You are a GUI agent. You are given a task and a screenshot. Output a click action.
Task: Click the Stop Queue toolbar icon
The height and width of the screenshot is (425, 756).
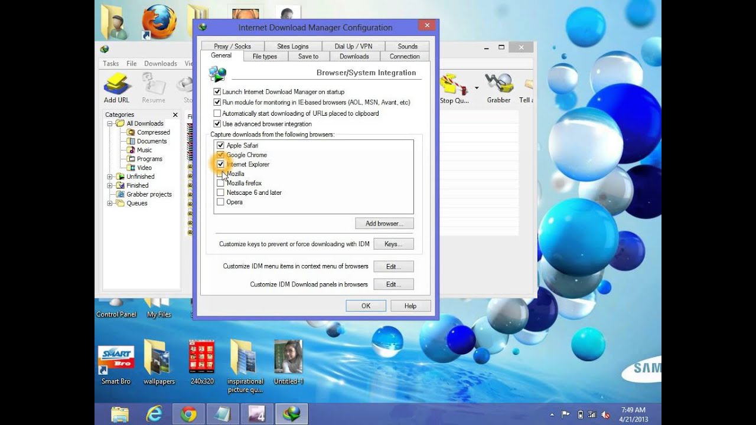[x=454, y=89]
